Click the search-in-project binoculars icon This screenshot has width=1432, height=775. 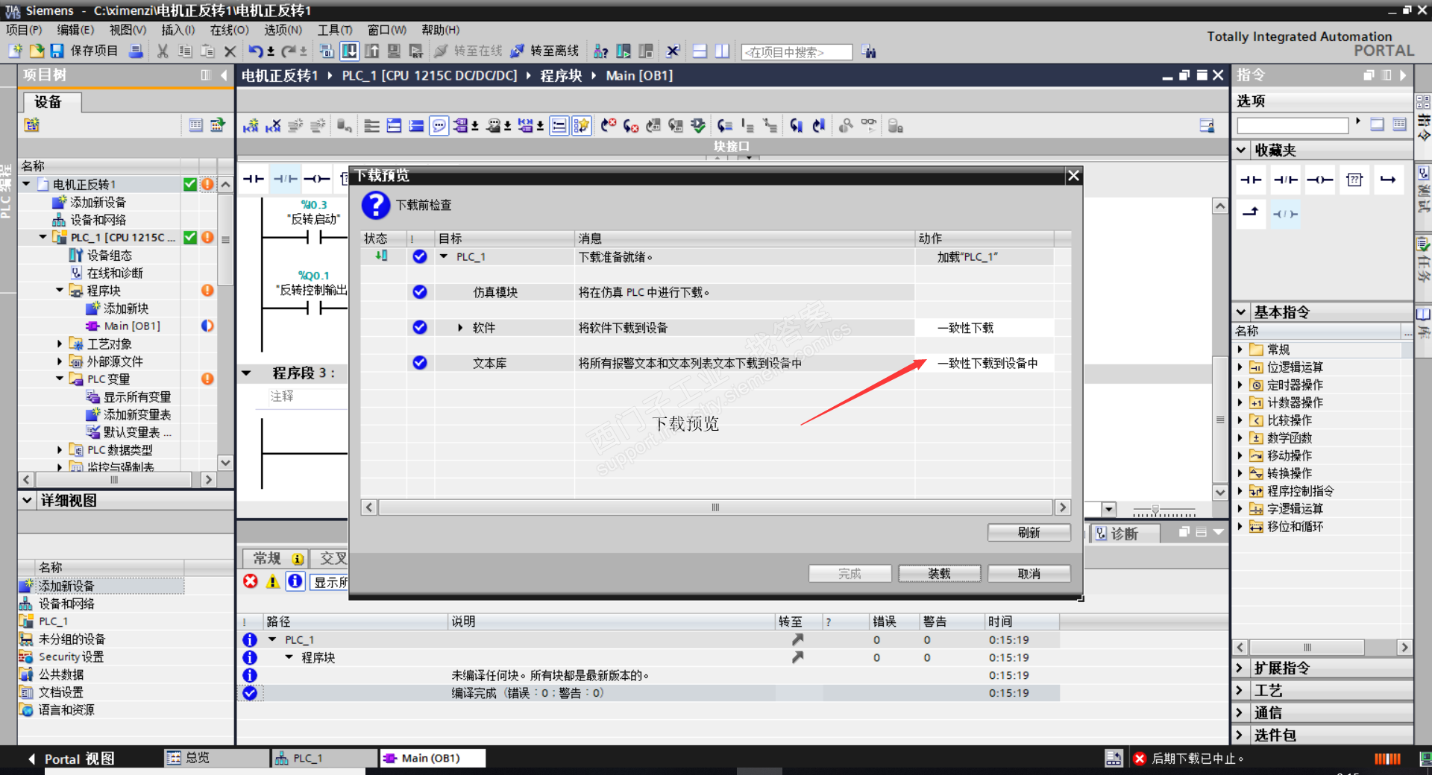[x=869, y=51]
